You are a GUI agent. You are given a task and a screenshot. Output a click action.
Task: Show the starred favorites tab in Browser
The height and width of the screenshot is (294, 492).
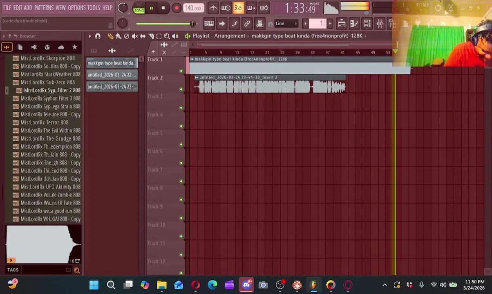[74, 47]
